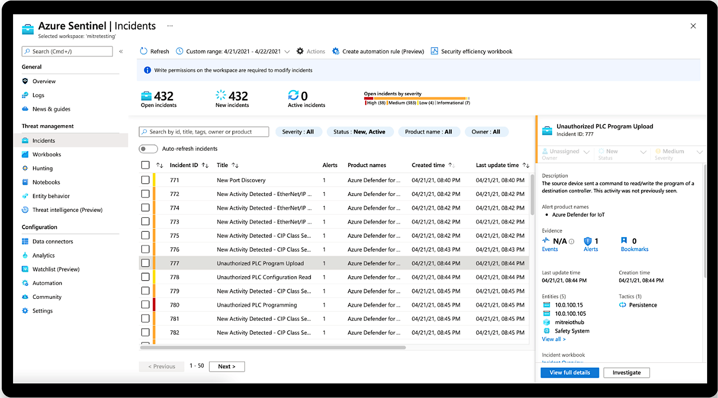The height and width of the screenshot is (398, 718).
Task: Expand the Medium Severity dropdown
Action: pyautogui.click(x=700, y=152)
